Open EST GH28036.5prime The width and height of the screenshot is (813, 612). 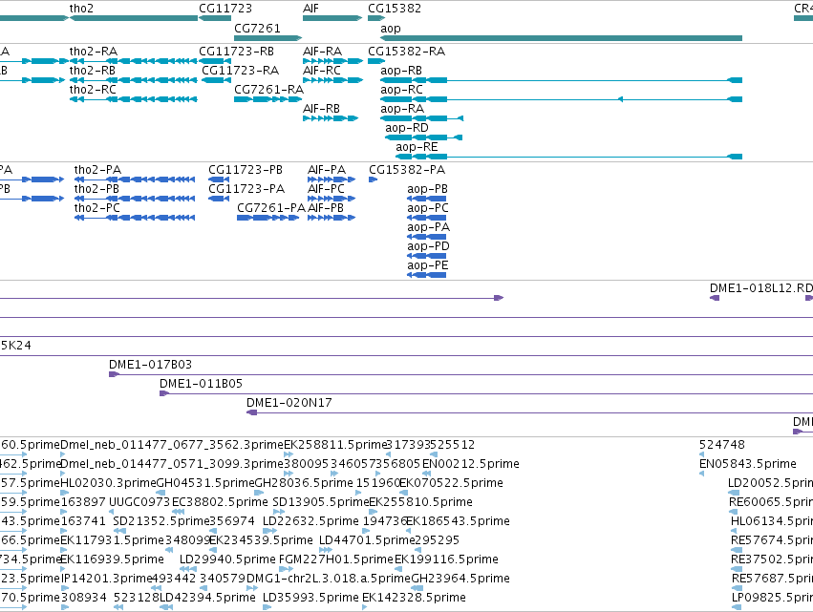point(304,483)
